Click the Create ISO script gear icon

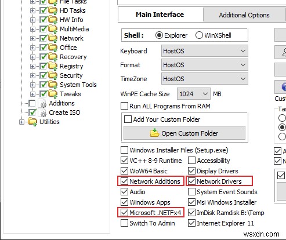point(42,112)
